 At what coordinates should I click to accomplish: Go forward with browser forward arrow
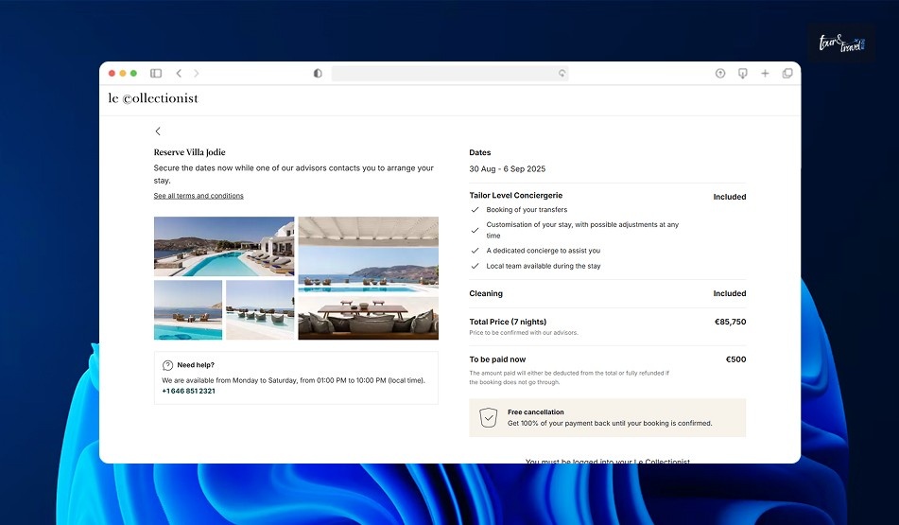pyautogui.click(x=196, y=74)
